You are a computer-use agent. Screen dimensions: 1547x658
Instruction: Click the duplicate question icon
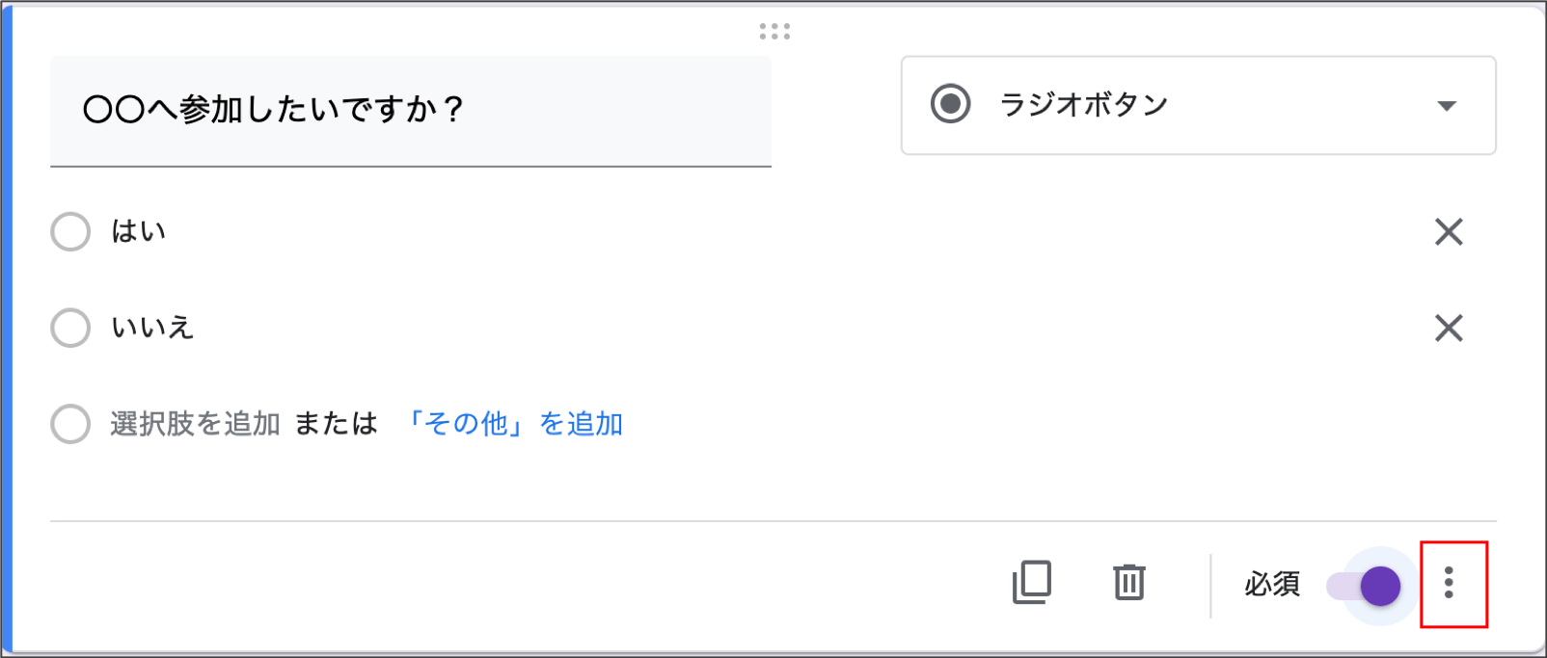coord(1032,582)
